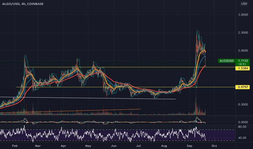Viewport: 253px width, 149px height.
Task: Click the May label on time axis
Action: (88, 146)
